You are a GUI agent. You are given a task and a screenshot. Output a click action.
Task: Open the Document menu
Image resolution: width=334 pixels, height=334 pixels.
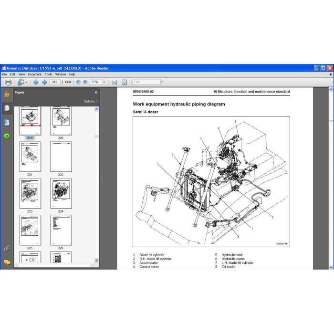point(35,74)
